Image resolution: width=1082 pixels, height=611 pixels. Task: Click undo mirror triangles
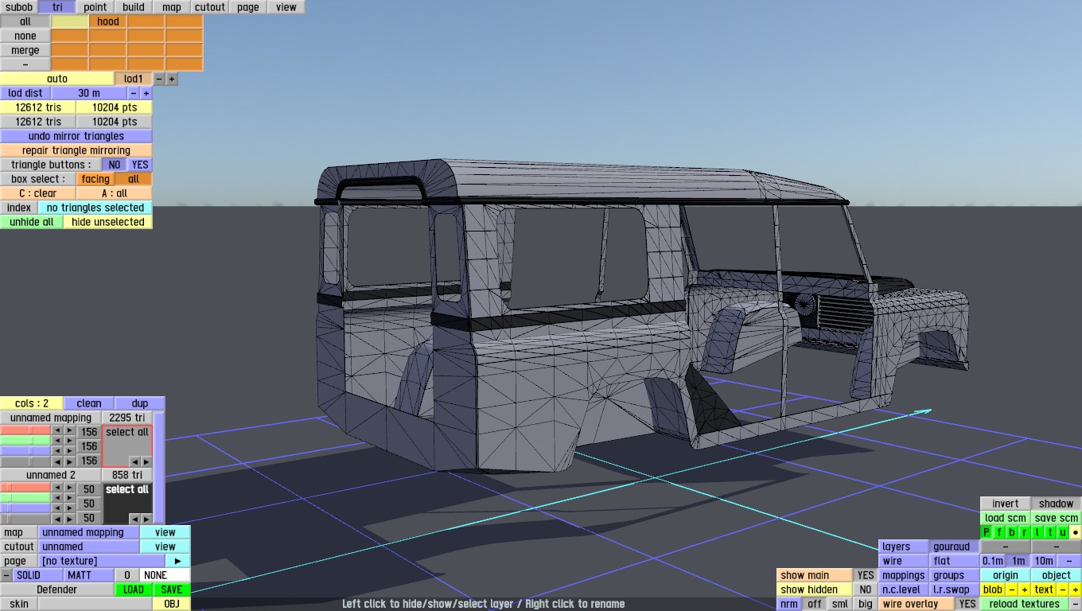point(76,136)
